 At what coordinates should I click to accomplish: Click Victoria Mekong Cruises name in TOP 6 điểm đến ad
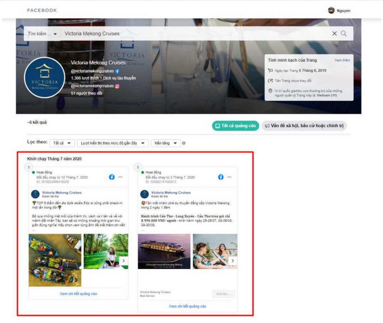[62, 193]
